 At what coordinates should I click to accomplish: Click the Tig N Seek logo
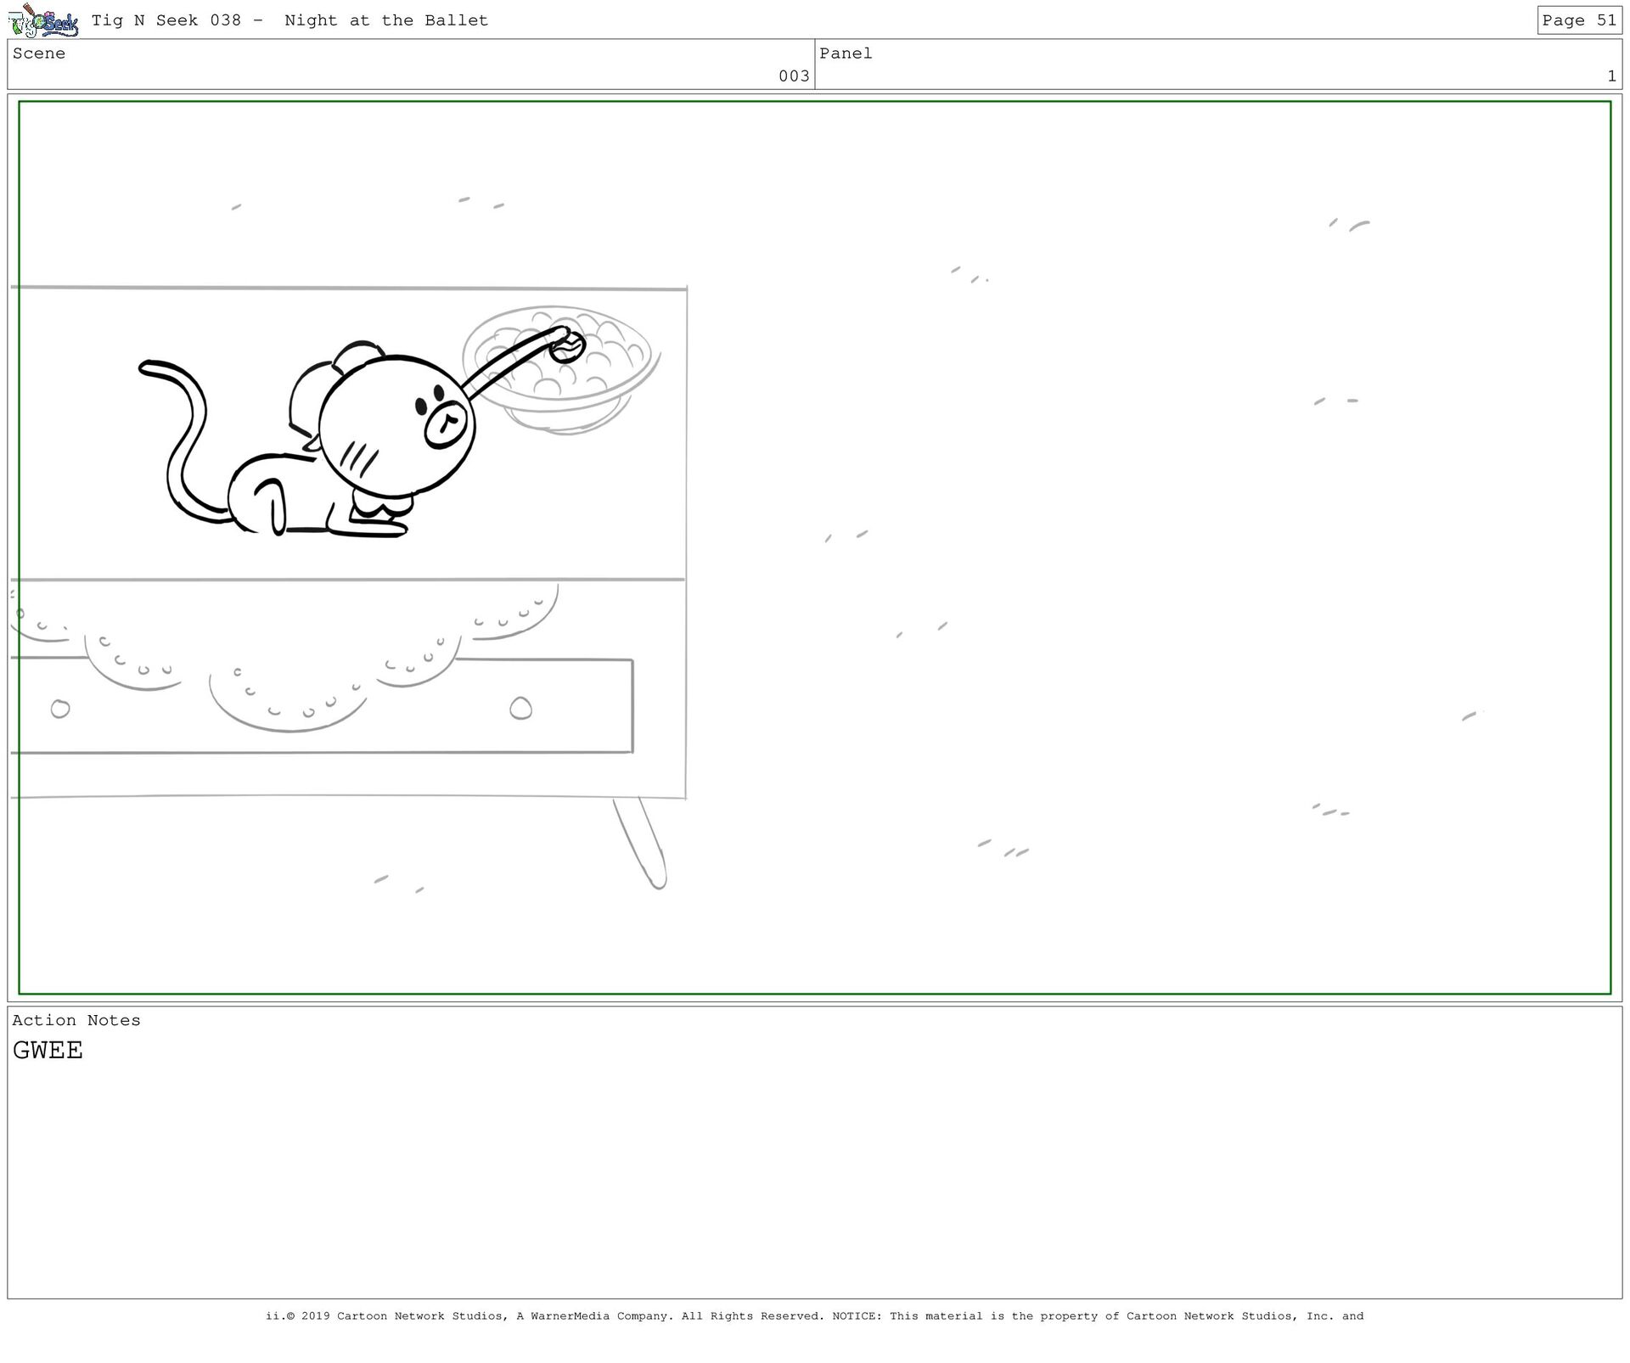click(43, 20)
